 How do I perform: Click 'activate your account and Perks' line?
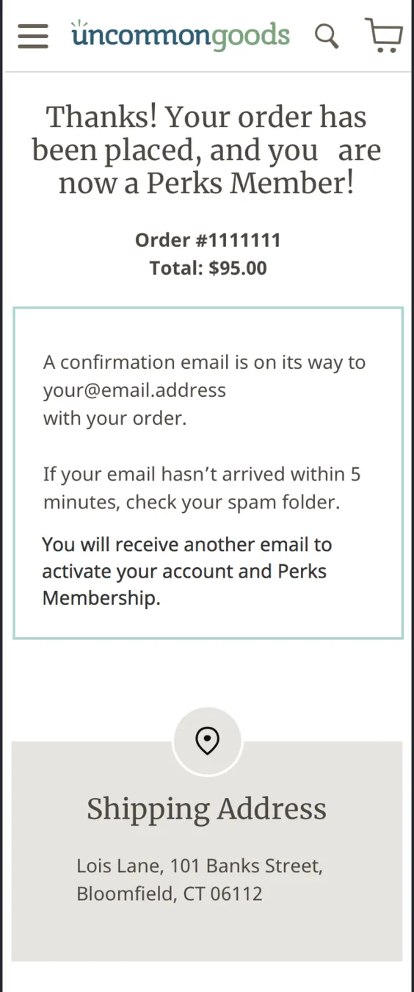[x=185, y=572]
